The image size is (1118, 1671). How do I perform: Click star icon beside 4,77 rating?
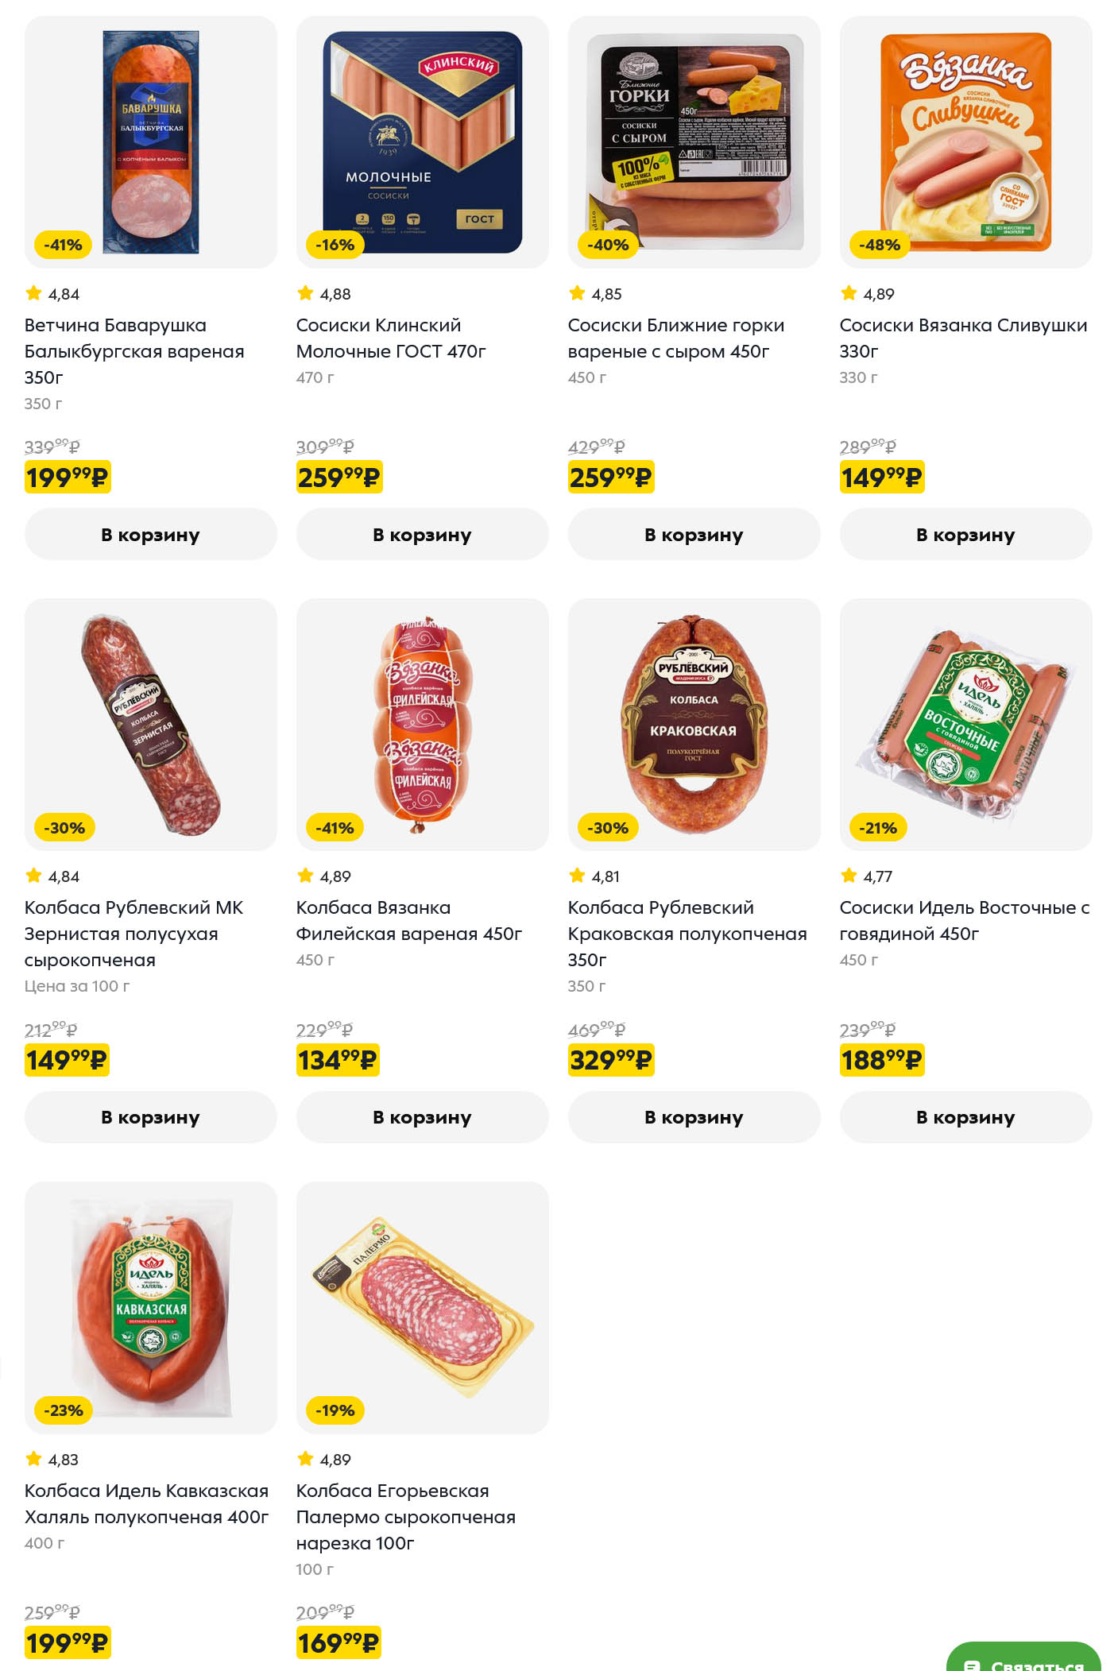click(849, 876)
